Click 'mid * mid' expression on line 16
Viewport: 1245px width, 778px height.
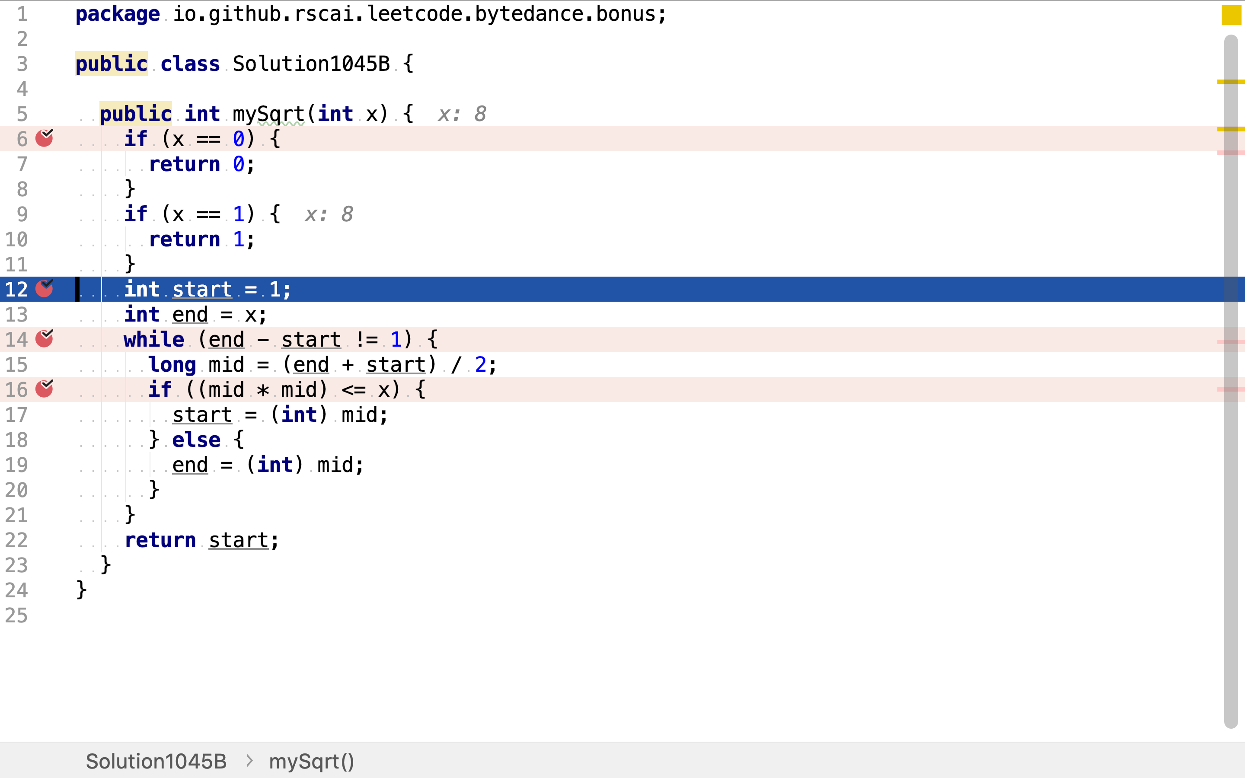262,389
